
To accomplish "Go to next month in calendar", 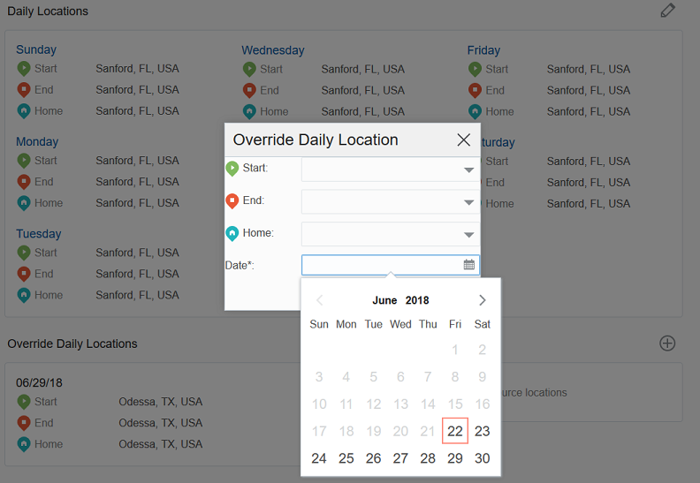I will tap(482, 300).
